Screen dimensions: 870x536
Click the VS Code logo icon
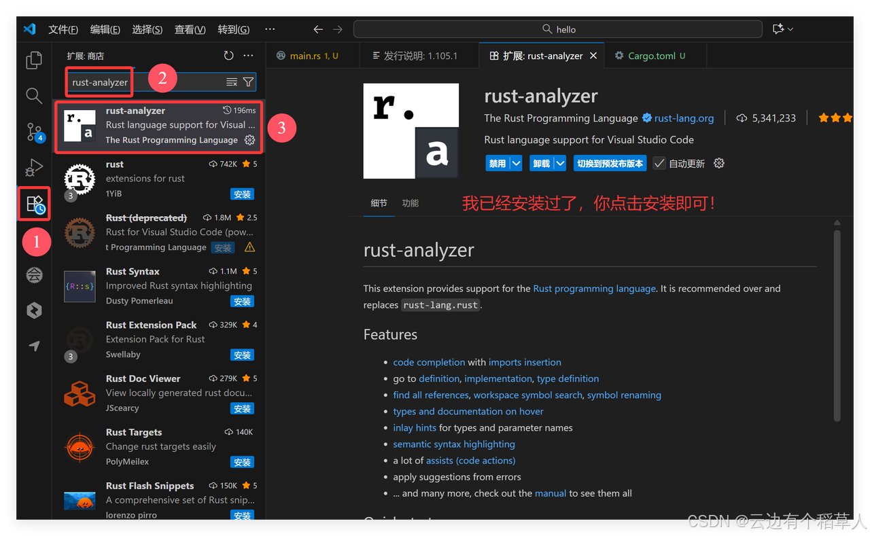pos(29,29)
